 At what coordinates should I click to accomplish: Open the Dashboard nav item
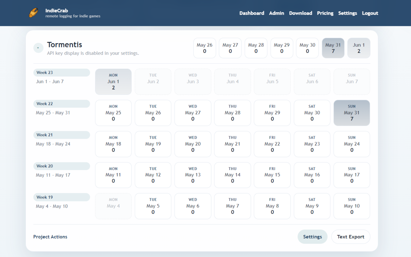tap(252, 13)
